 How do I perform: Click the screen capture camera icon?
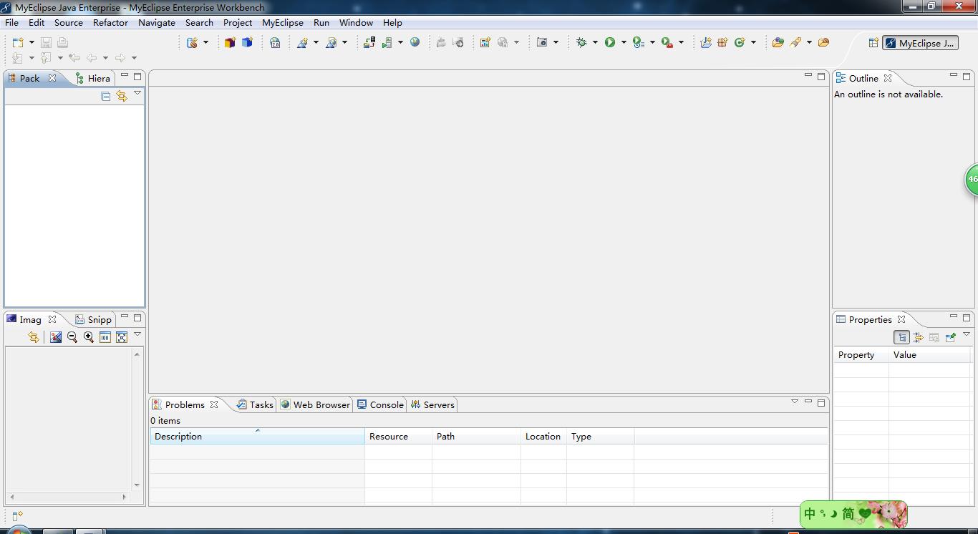click(x=542, y=43)
